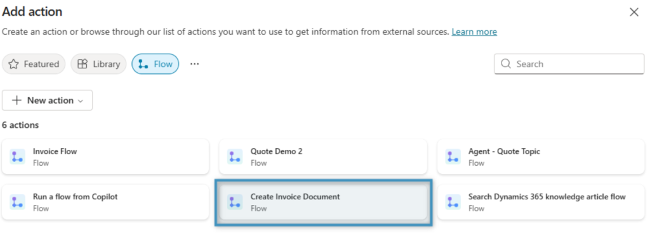The width and height of the screenshot is (650, 236).
Task: Click the Quote Demo 2 flow icon
Action: [235, 157]
